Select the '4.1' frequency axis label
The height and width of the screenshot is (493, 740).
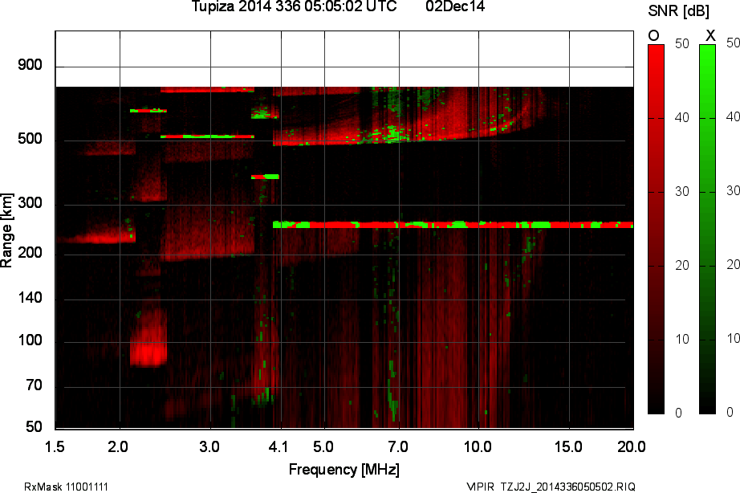point(278,446)
